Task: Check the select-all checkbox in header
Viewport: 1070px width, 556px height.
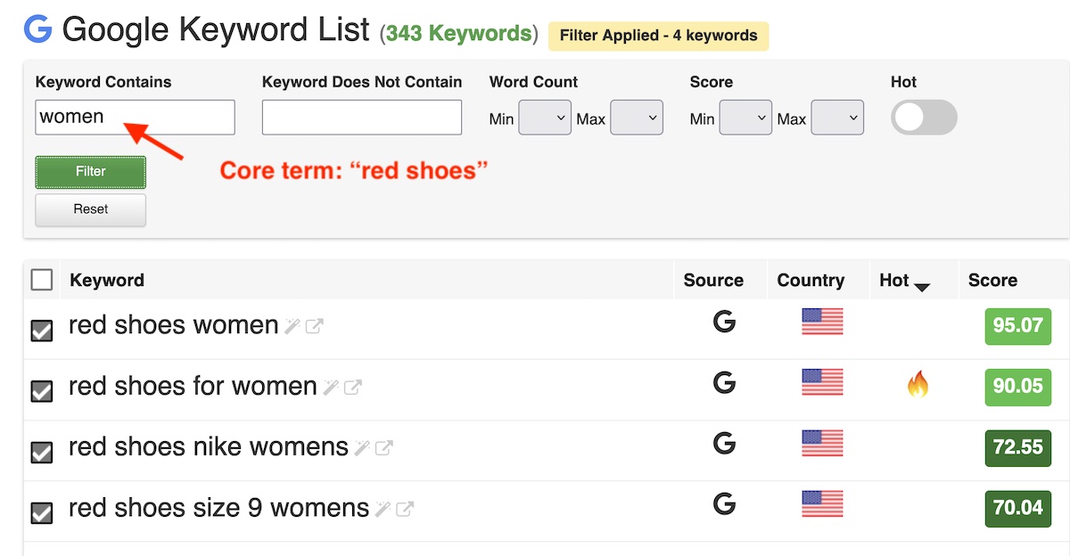Action: (42, 280)
